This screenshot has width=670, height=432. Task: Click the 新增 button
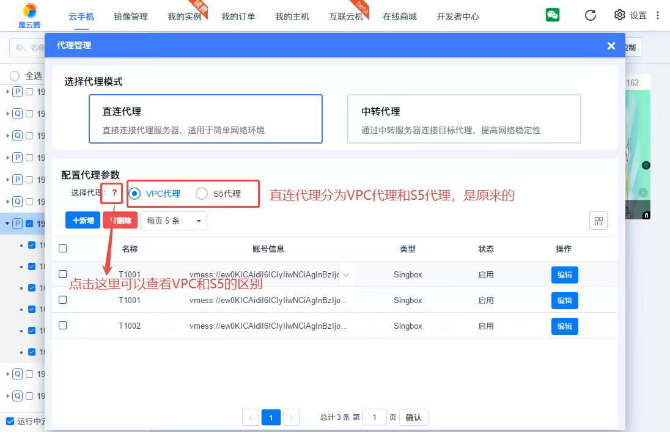coord(83,221)
